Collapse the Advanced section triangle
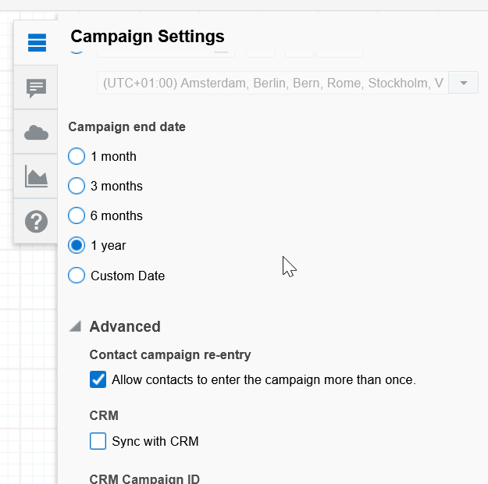Image resolution: width=488 pixels, height=484 pixels. [75, 327]
